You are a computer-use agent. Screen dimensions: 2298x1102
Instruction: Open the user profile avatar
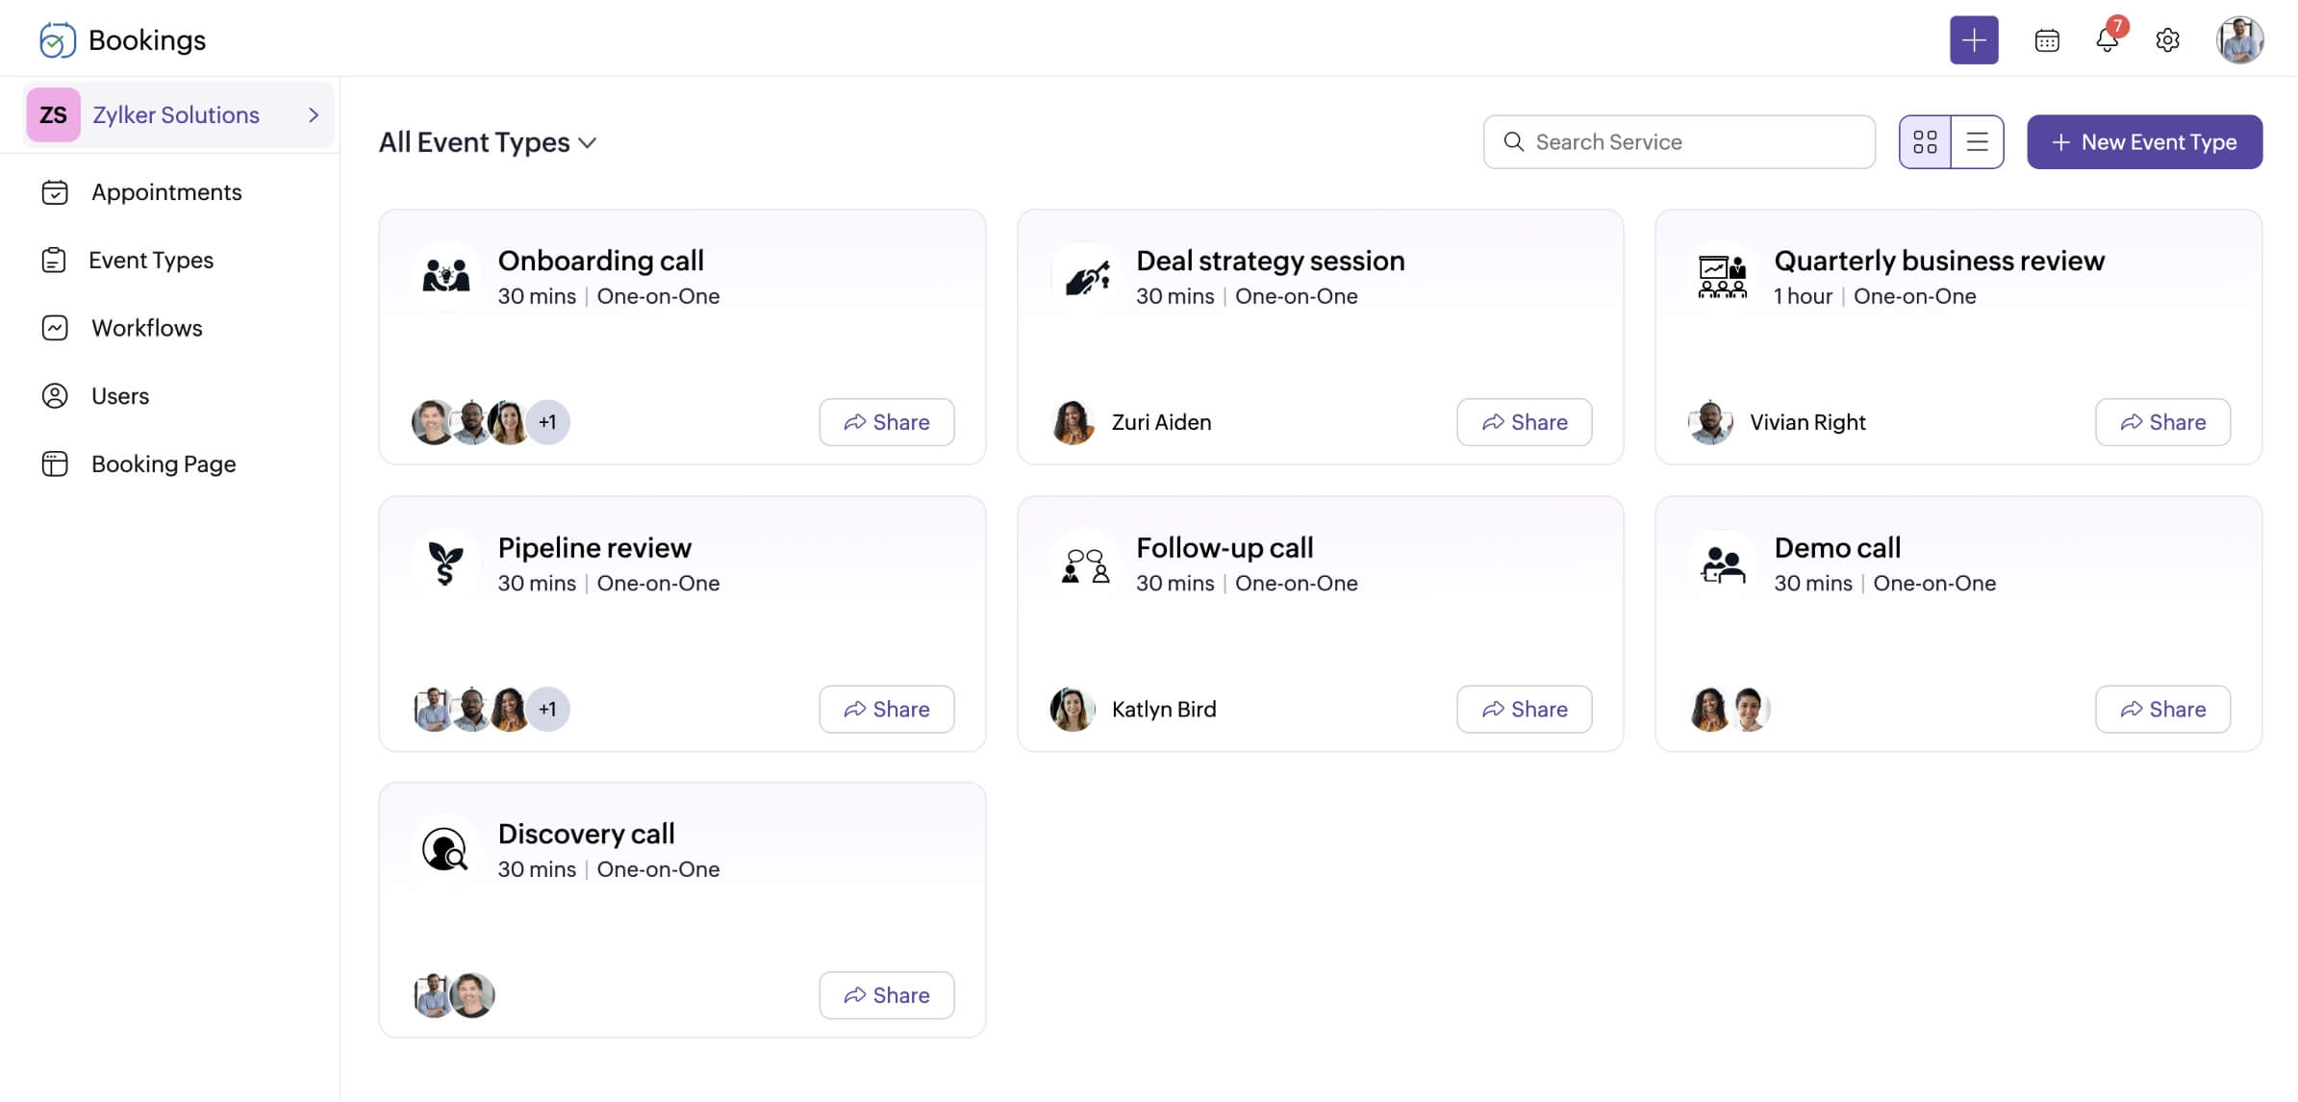pyautogui.click(x=2239, y=40)
